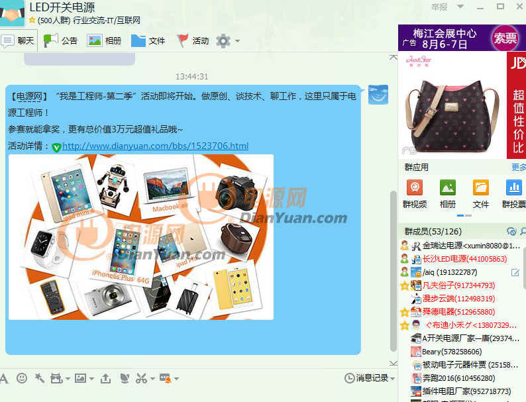Open 消息记录 message history
This screenshot has height=402, width=526.
pos(366,378)
